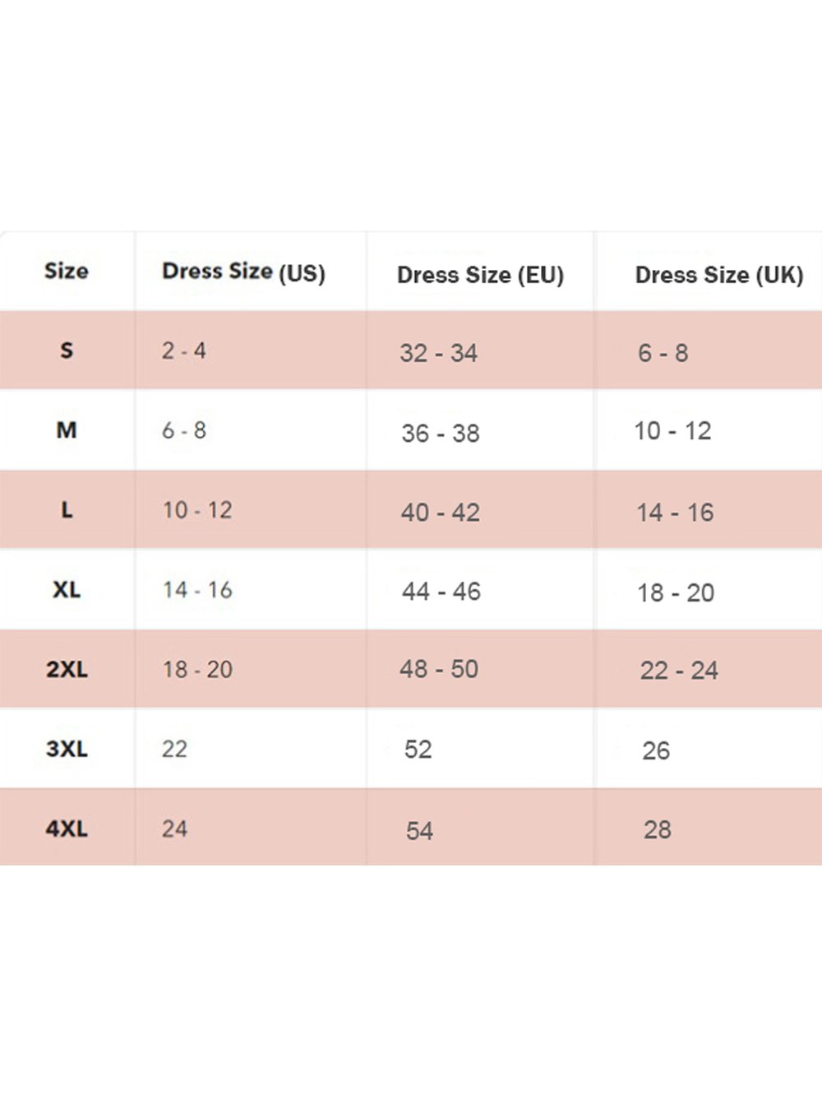Click EU dress size "44 - 46" cell
The width and height of the screenshot is (822, 1096).
(441, 592)
